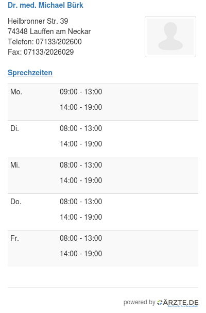
Task: Select the Heilbronner Str. 39 address line
Action: click(x=38, y=21)
